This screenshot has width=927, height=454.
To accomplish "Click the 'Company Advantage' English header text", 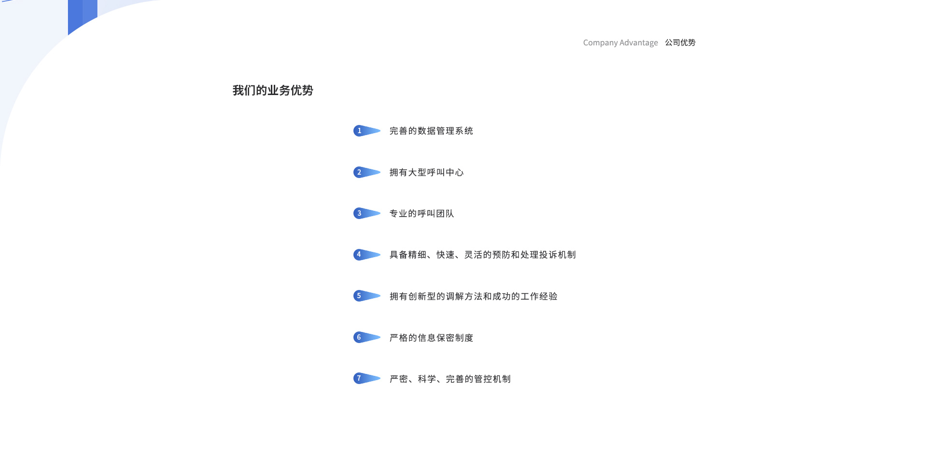I will tap(620, 42).
